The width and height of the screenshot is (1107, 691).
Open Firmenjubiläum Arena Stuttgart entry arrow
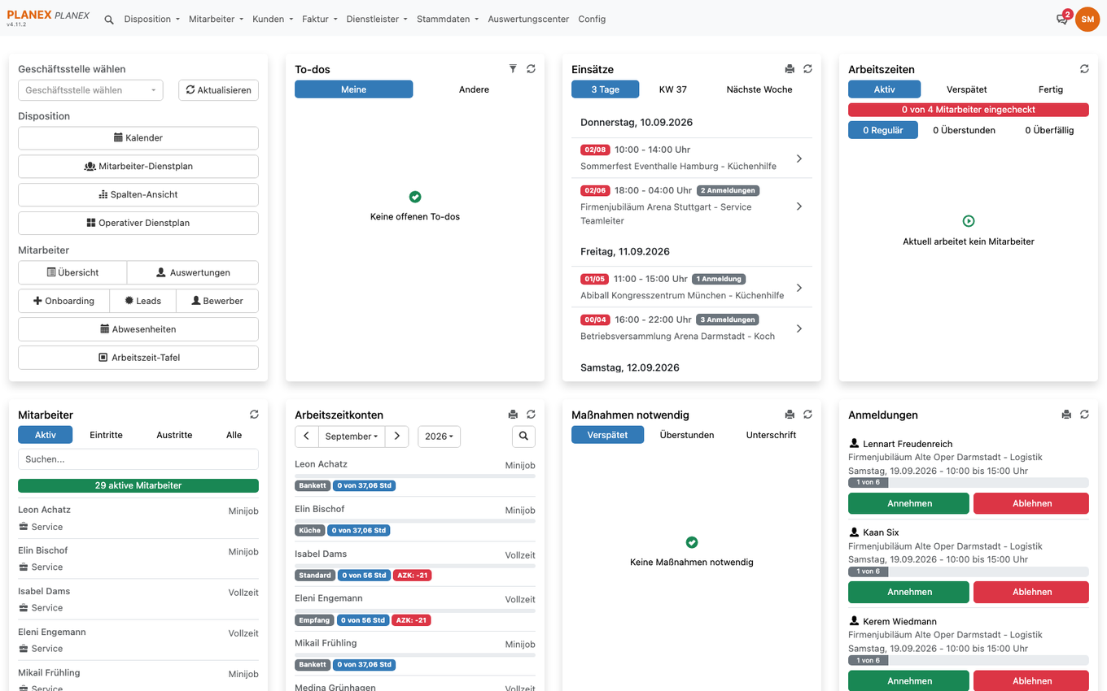pos(799,206)
